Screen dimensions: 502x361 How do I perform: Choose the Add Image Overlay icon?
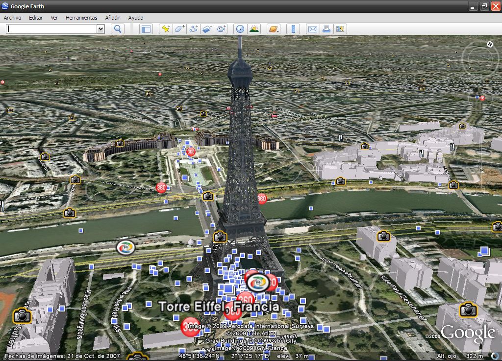pos(207,29)
